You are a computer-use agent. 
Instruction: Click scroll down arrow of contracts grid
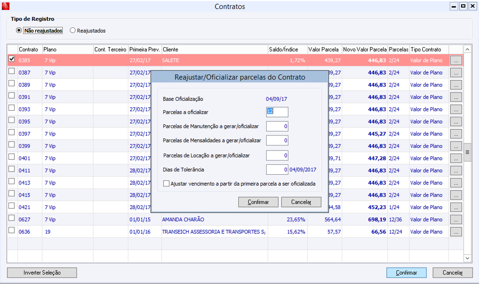pos(467,258)
